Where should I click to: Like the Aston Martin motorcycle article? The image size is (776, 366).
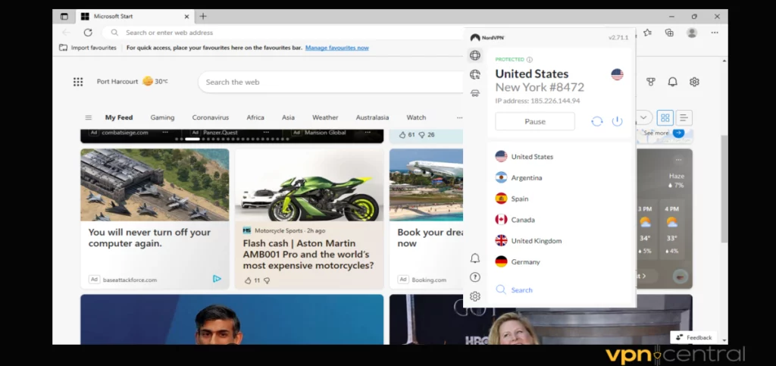pos(248,280)
